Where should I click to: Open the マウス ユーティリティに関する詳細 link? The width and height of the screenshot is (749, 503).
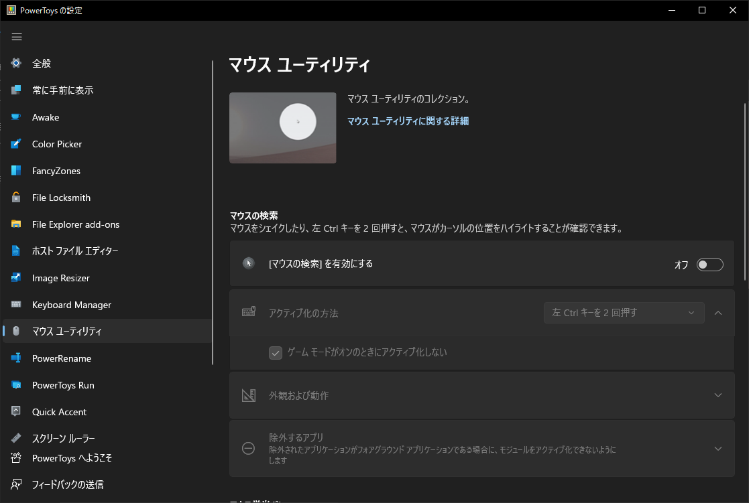[x=408, y=121]
